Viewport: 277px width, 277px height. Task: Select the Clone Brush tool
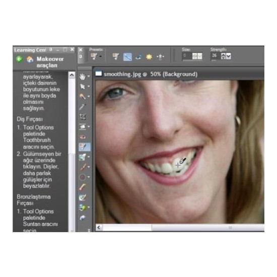click(82, 157)
